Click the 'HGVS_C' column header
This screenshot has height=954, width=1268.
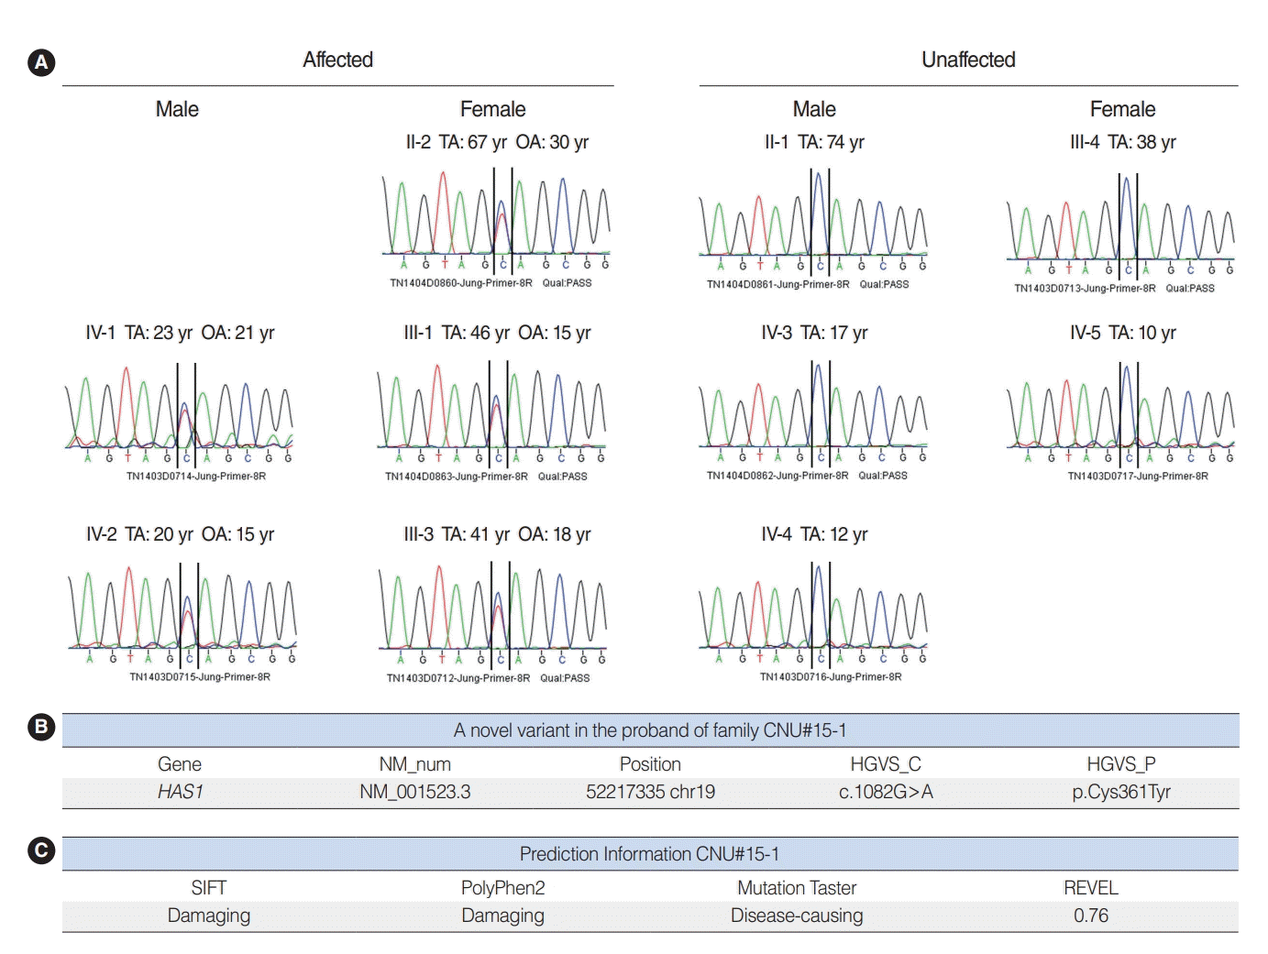click(886, 764)
